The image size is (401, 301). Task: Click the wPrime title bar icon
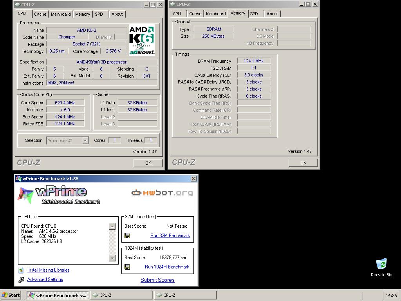(18, 179)
